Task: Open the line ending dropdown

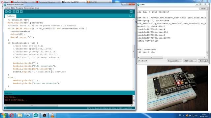Action: point(174,61)
